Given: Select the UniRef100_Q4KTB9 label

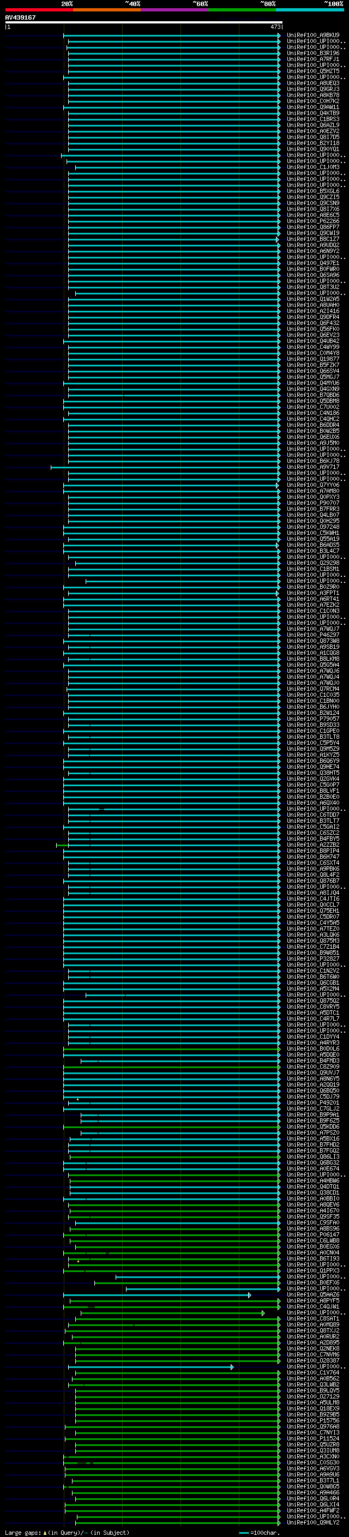Looking at the screenshot, I should (313, 113).
